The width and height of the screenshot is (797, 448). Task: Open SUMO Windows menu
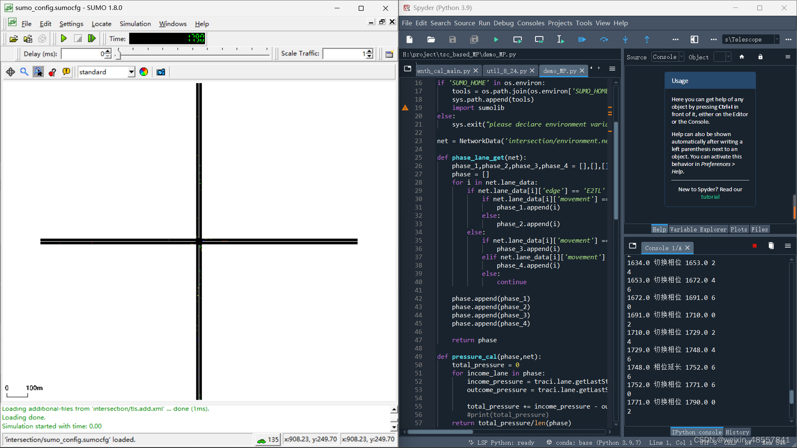click(173, 24)
